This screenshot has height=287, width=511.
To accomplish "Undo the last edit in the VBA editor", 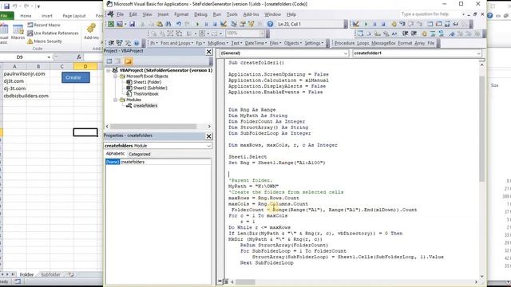I will pyautogui.click(x=179, y=24).
